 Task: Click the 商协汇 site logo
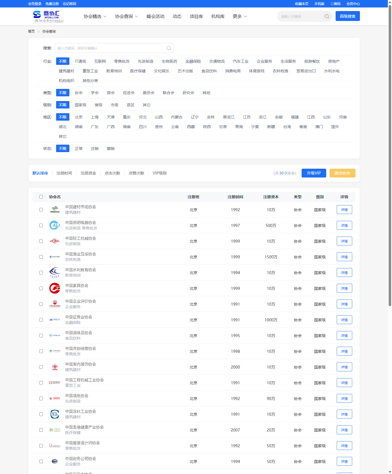(48, 16)
